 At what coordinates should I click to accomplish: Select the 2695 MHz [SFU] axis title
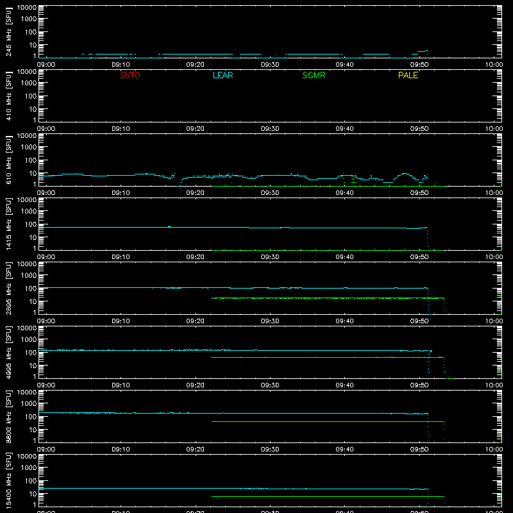click(x=8, y=288)
